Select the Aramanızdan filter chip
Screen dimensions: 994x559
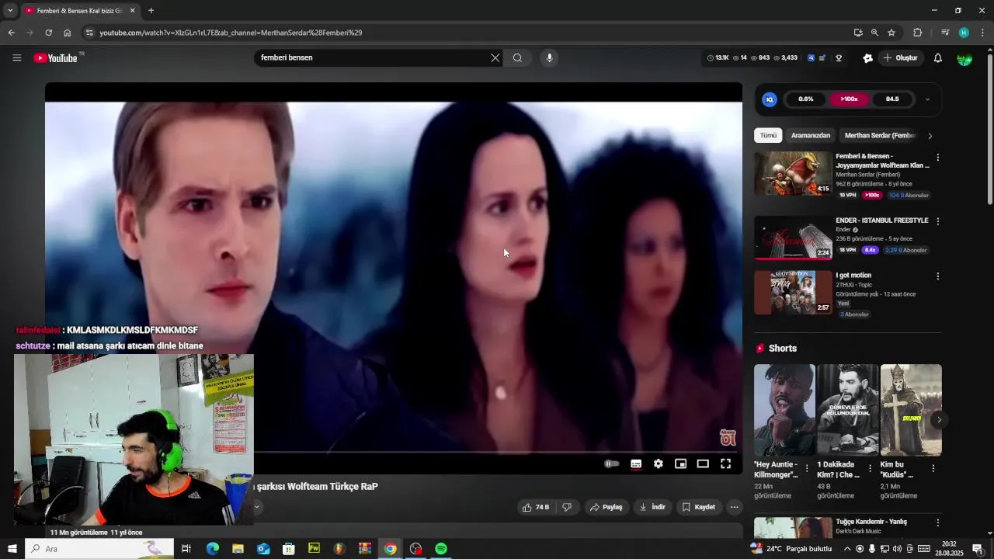click(x=811, y=135)
